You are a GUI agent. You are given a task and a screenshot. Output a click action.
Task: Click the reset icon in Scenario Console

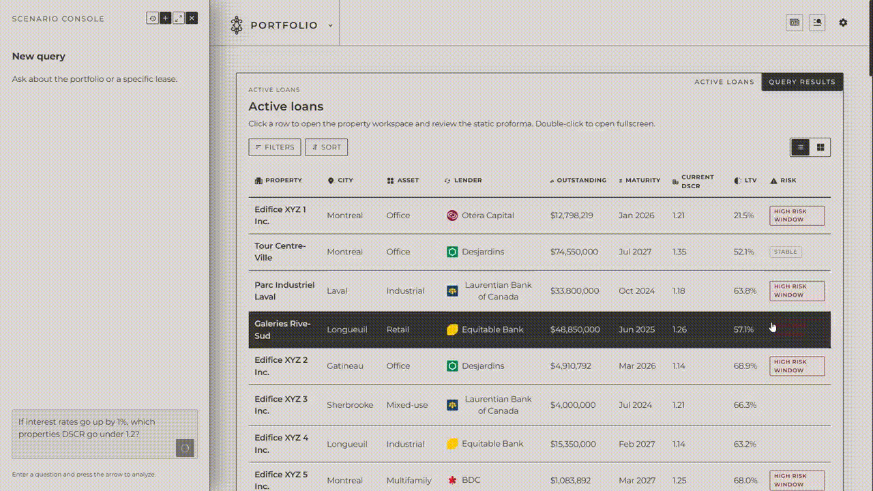pyautogui.click(x=152, y=18)
